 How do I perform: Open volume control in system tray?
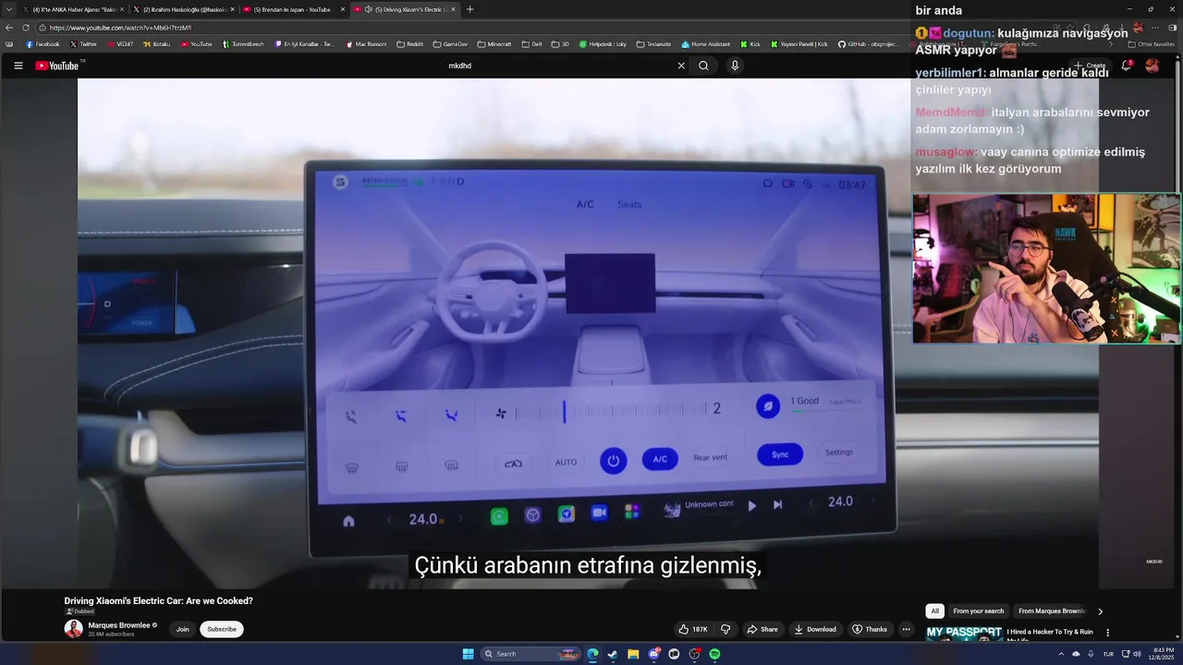pyautogui.click(x=1137, y=654)
